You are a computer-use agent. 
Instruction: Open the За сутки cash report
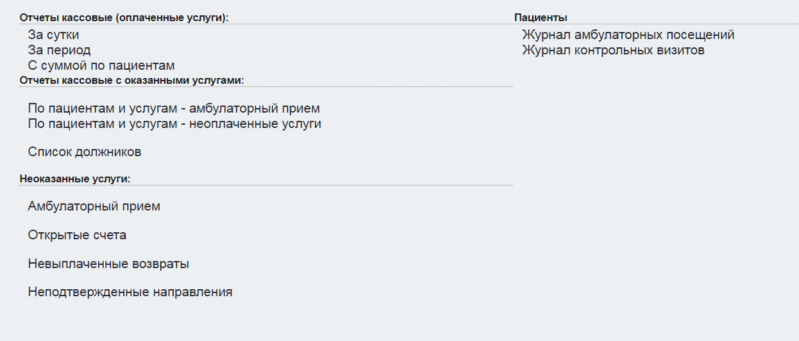pyautogui.click(x=53, y=35)
